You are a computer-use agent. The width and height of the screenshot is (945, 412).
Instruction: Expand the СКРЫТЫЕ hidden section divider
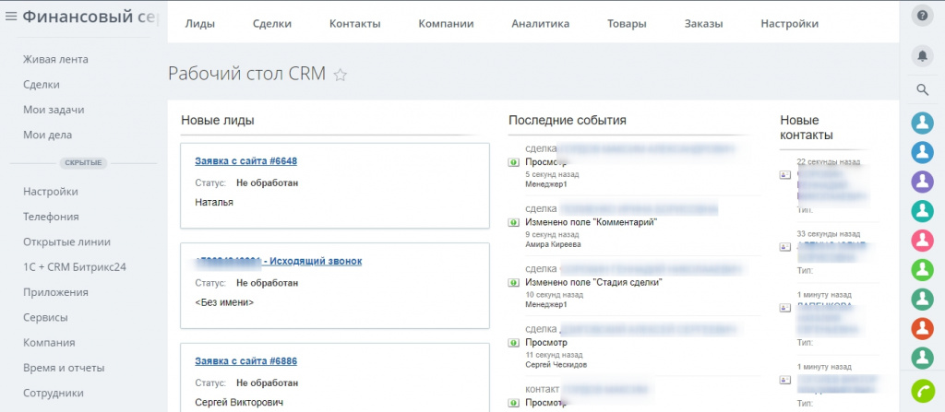click(83, 162)
